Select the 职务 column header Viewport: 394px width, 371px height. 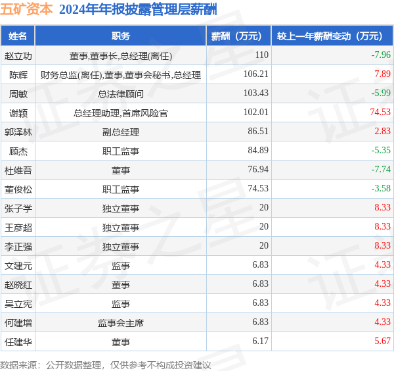(121, 36)
